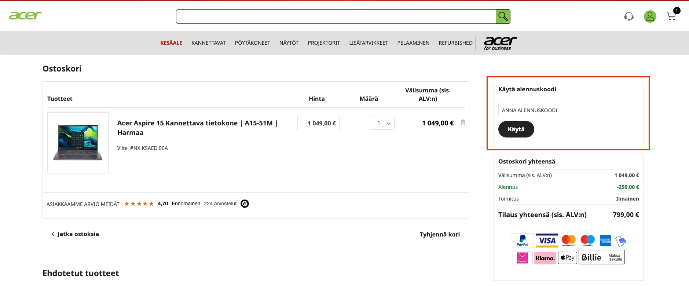The image size is (689, 286).
Task: Click the Trusted Shops review badge icon
Action: coord(245,204)
